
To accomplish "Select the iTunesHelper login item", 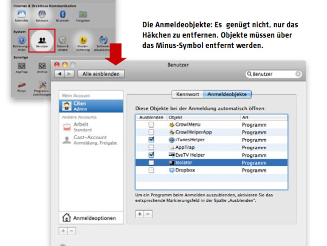I will coord(211,140).
